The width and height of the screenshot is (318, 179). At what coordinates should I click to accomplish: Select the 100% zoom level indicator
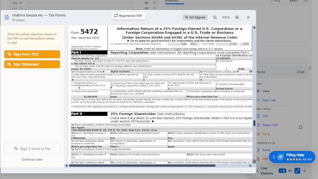226,17
